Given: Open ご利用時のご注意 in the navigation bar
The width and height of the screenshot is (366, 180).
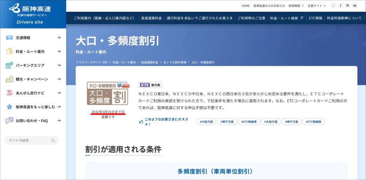Looking at the screenshot, I should tap(252, 18).
